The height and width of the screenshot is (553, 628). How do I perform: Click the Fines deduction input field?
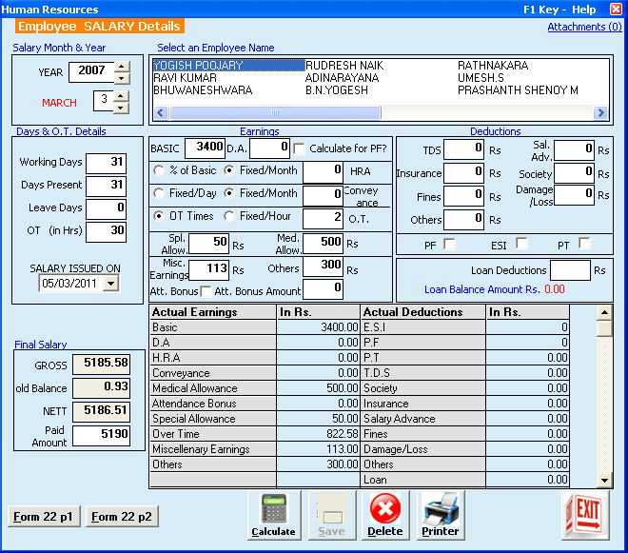tap(463, 196)
